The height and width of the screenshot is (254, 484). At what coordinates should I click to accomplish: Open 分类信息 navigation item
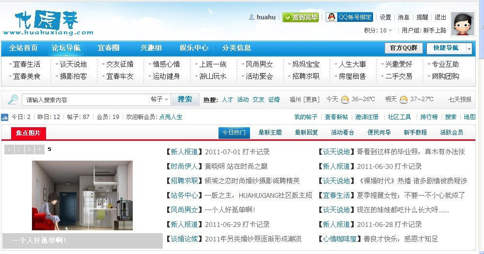coord(237,48)
